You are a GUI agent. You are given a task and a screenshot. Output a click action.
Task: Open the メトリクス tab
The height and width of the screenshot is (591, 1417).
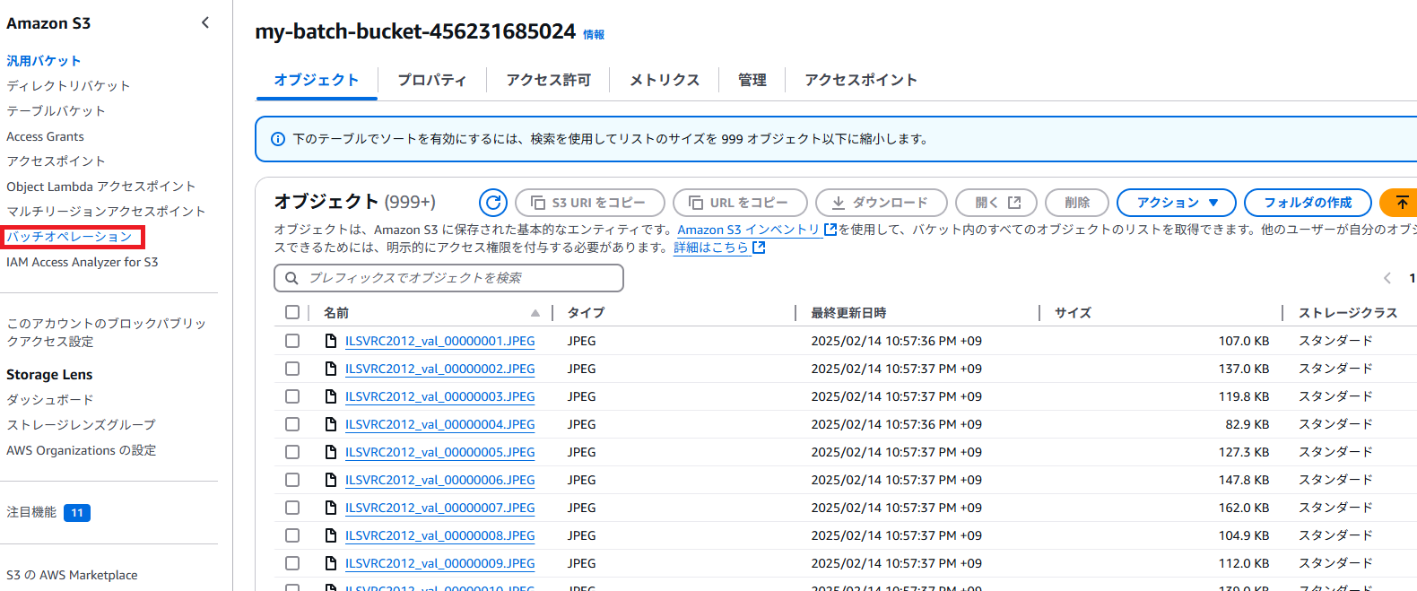(665, 80)
